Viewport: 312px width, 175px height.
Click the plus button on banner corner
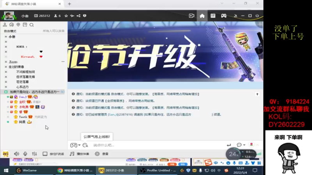(260, 24)
